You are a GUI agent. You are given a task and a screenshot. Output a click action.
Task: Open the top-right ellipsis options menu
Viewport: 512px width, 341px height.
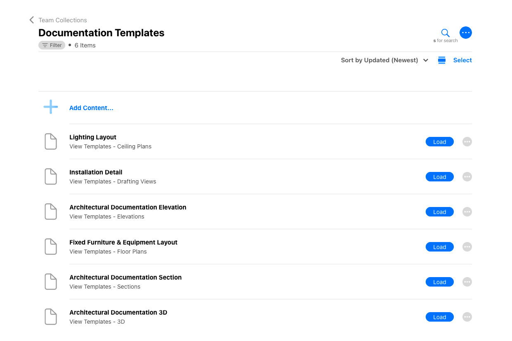point(466,32)
